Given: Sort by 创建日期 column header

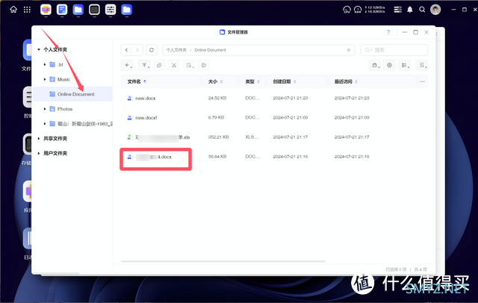Looking at the screenshot, I should point(285,81).
